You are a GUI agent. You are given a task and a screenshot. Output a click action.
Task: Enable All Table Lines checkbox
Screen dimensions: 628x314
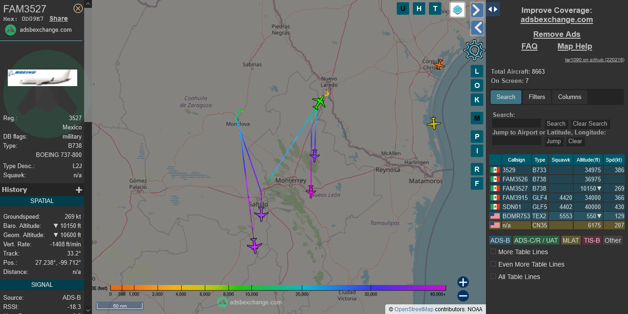coord(493,277)
